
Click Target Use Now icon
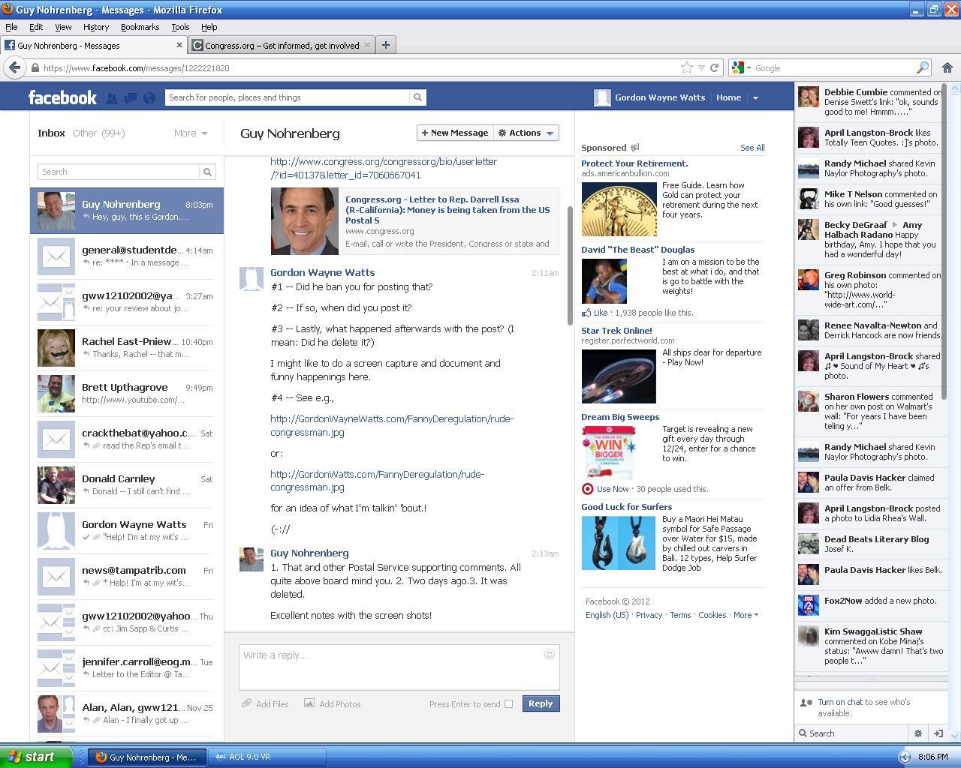[x=587, y=489]
